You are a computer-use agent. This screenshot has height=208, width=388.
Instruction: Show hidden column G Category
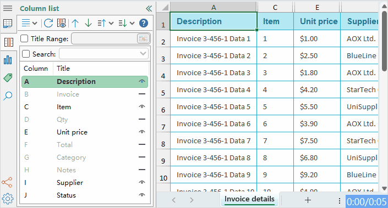pos(142,157)
